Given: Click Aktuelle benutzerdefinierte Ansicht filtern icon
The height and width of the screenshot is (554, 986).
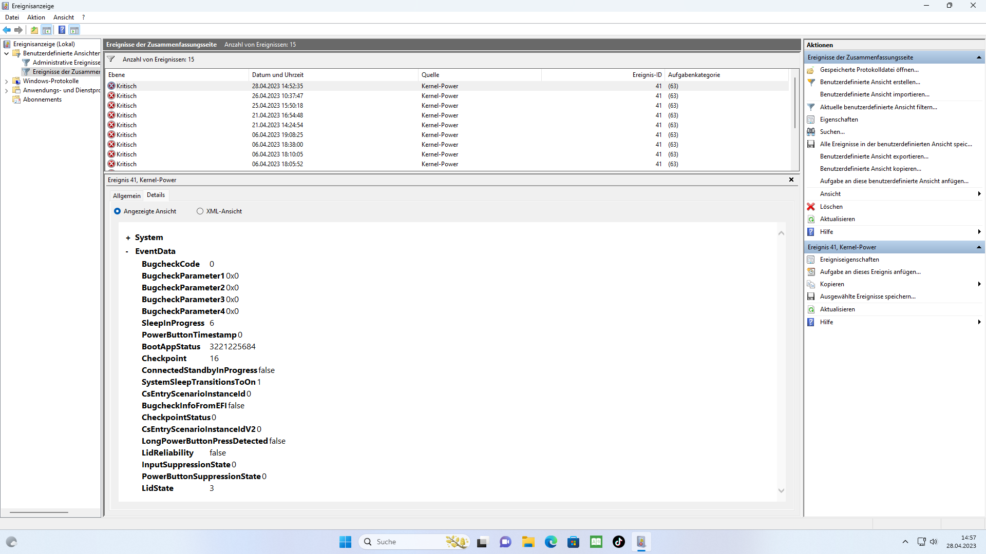Looking at the screenshot, I should 811,107.
